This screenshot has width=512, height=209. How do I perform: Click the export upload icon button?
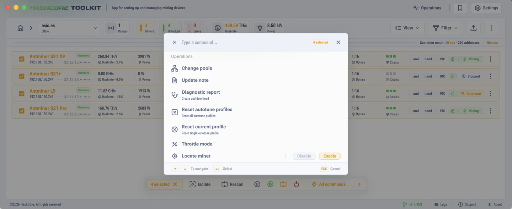tap(473, 28)
